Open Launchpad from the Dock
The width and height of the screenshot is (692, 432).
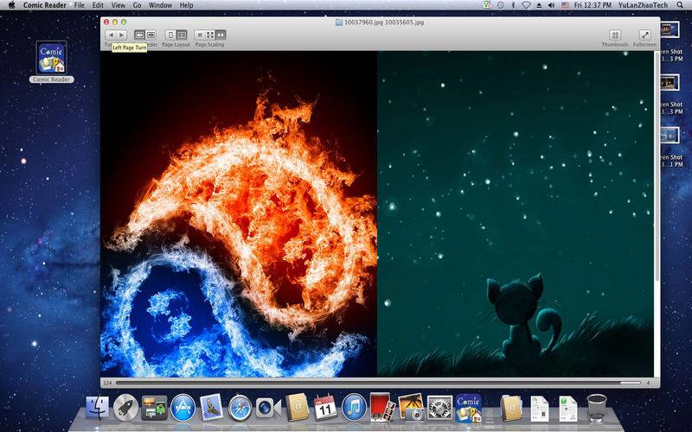(125, 407)
